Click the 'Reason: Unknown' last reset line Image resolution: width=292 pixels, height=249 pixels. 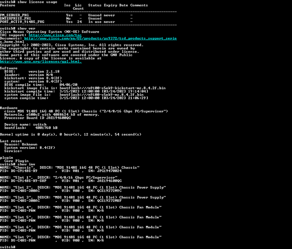pos(21,144)
